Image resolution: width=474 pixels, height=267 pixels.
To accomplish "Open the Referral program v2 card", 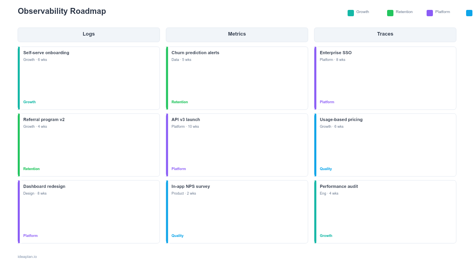I will click(89, 144).
